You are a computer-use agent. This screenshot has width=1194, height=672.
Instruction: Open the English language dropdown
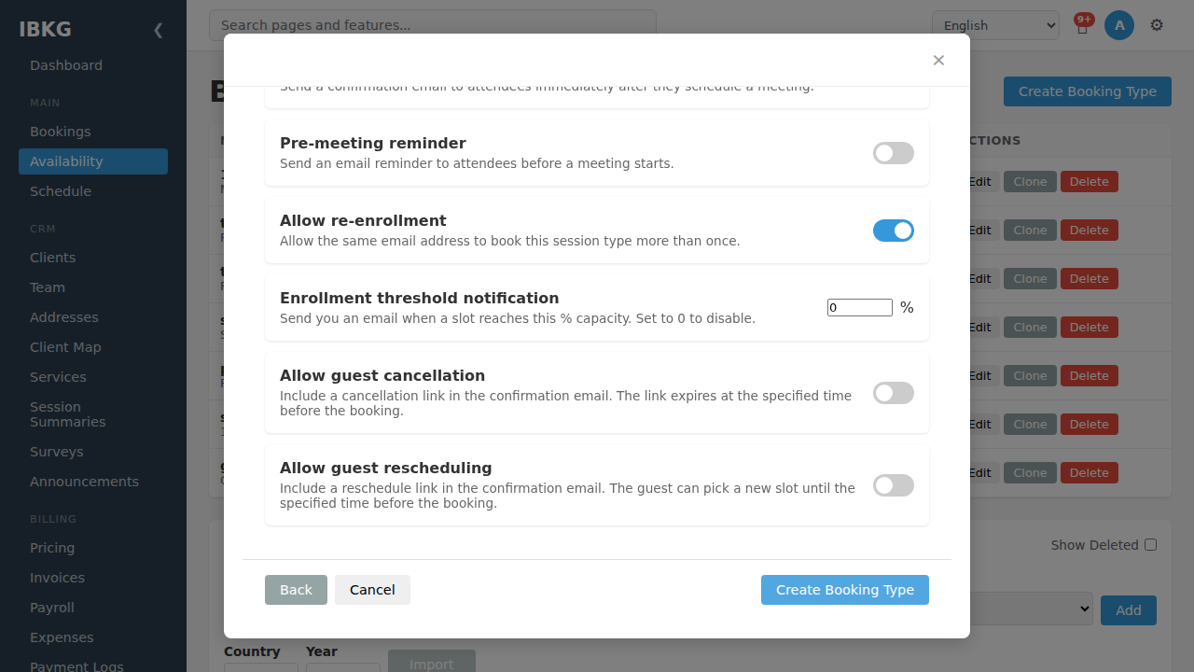(x=995, y=25)
